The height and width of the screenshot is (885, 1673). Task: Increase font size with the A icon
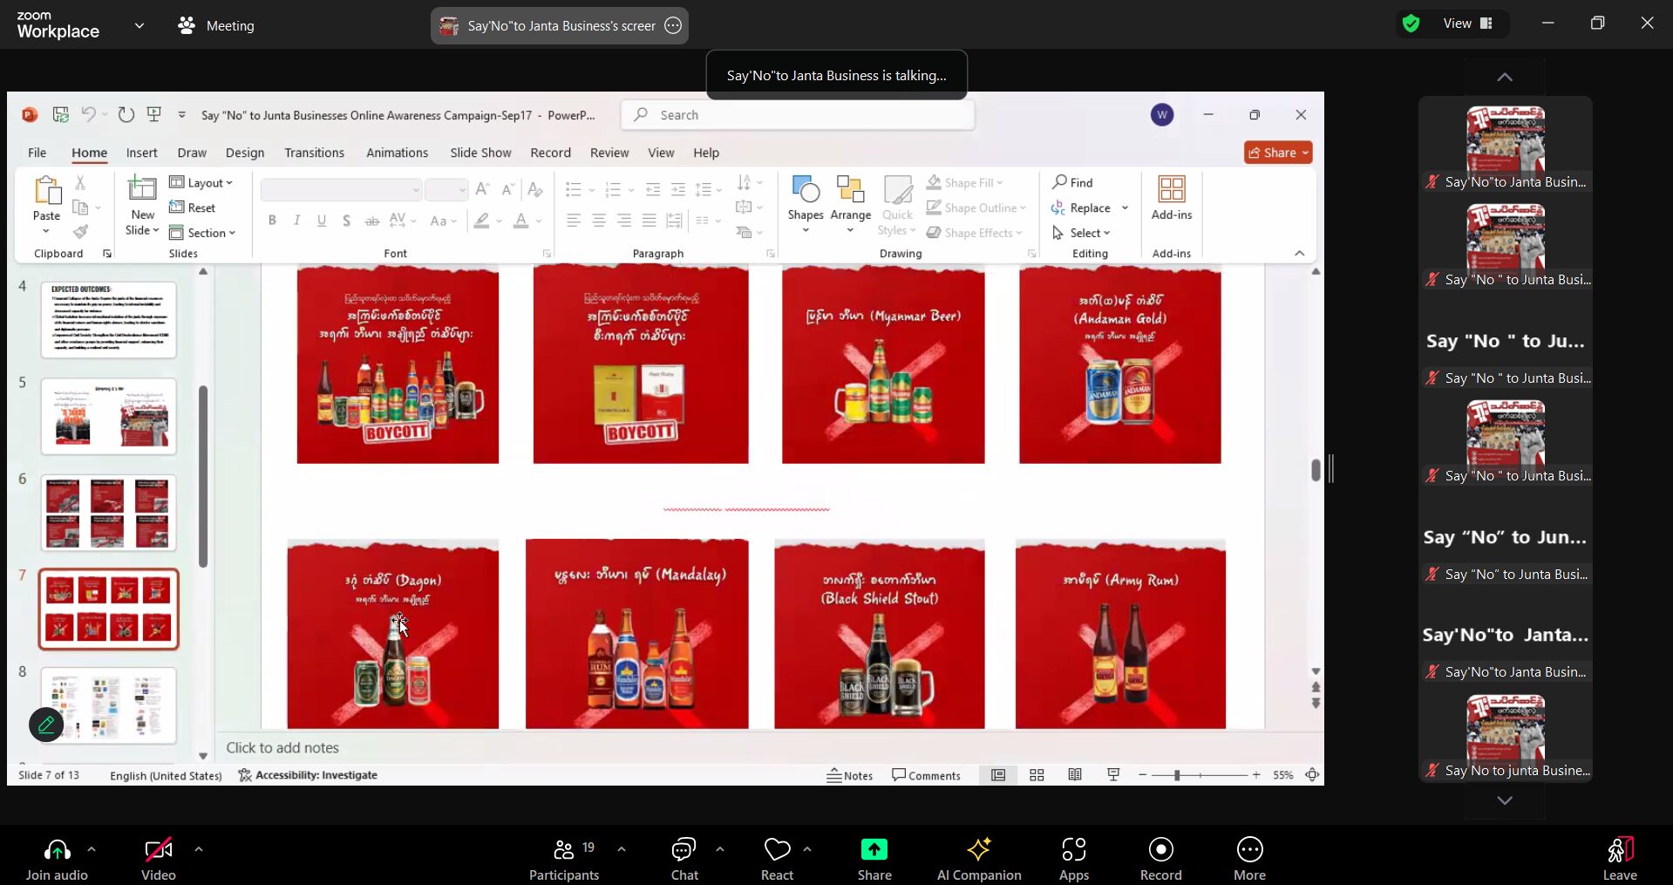(482, 189)
